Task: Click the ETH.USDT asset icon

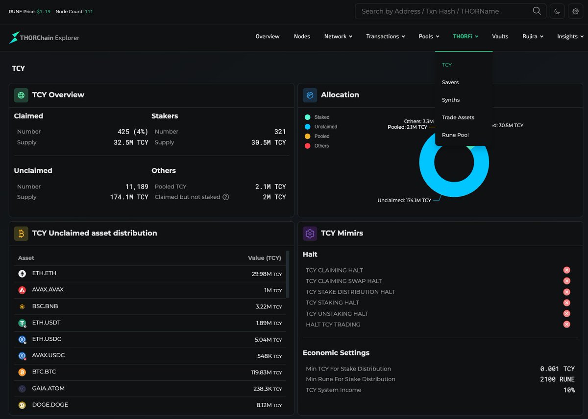Action: coord(22,323)
